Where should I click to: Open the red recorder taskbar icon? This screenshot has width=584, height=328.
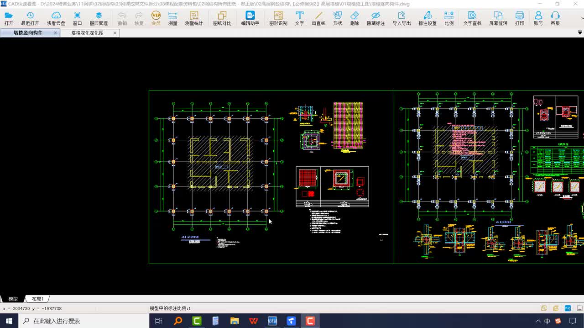[x=310, y=321]
